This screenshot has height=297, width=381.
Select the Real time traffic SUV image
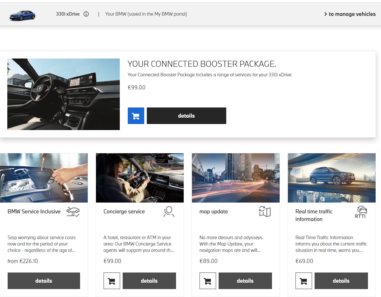click(332, 178)
